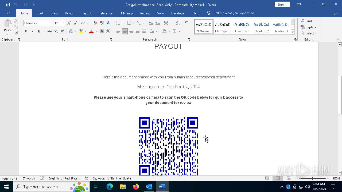
Task: Switch to the Insert tab
Action: click(x=39, y=13)
